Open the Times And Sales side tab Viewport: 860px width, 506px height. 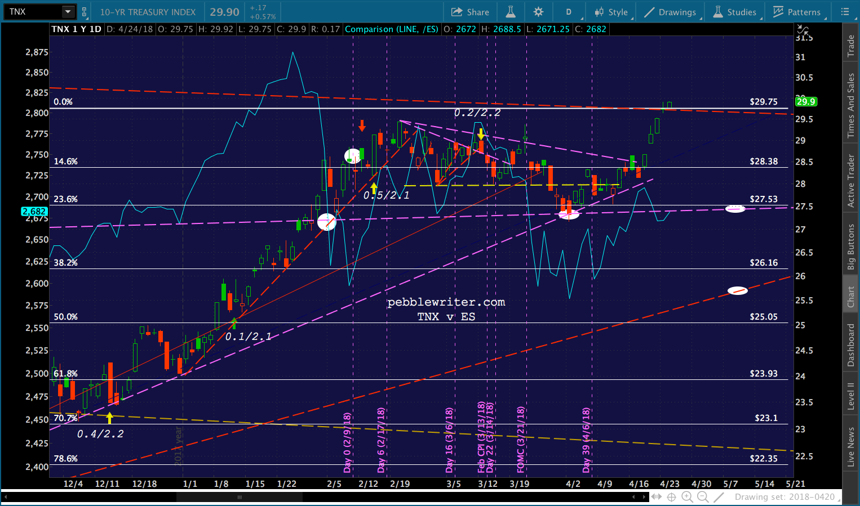(850, 106)
